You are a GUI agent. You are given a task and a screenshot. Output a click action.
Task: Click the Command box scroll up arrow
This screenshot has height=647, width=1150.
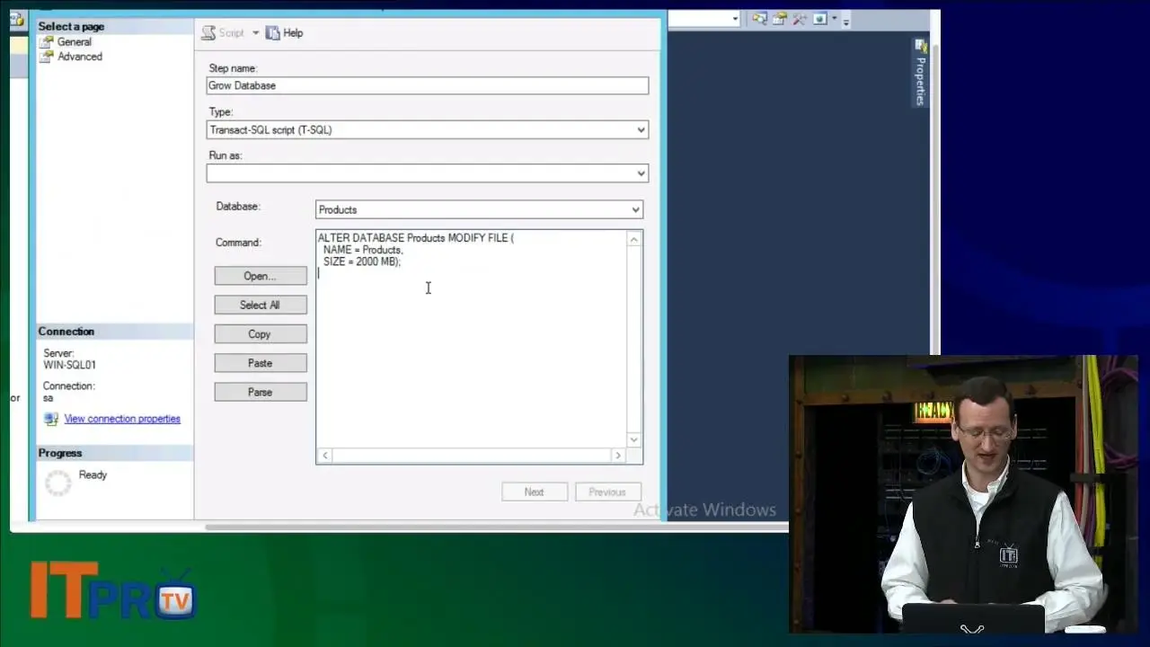(634, 239)
